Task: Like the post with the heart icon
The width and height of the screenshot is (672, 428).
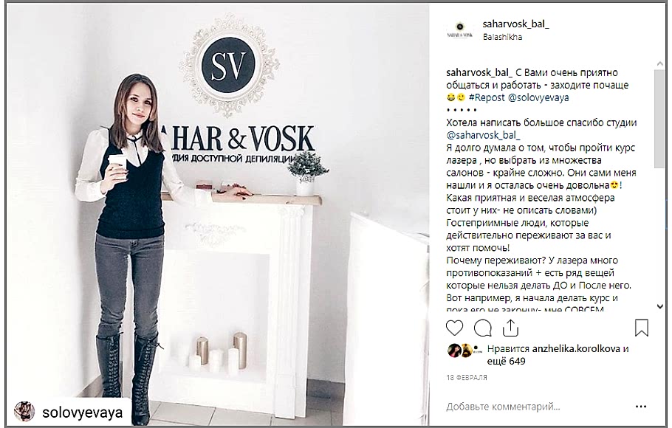Action: pos(454,328)
